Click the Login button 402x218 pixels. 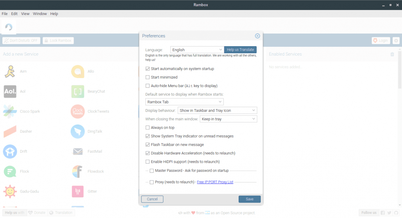pyautogui.click(x=381, y=41)
